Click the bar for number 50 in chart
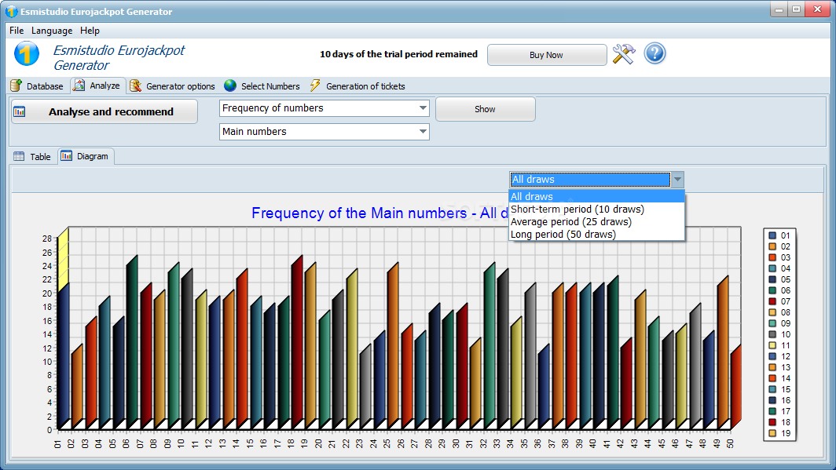 (x=735, y=386)
